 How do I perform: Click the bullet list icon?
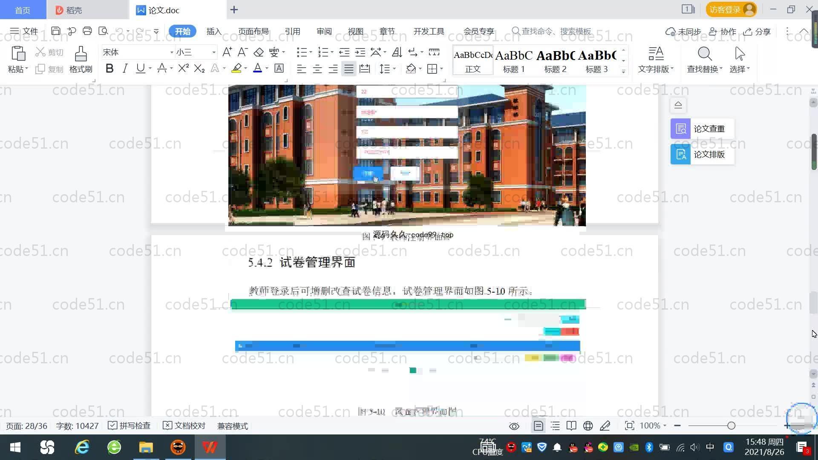(302, 52)
